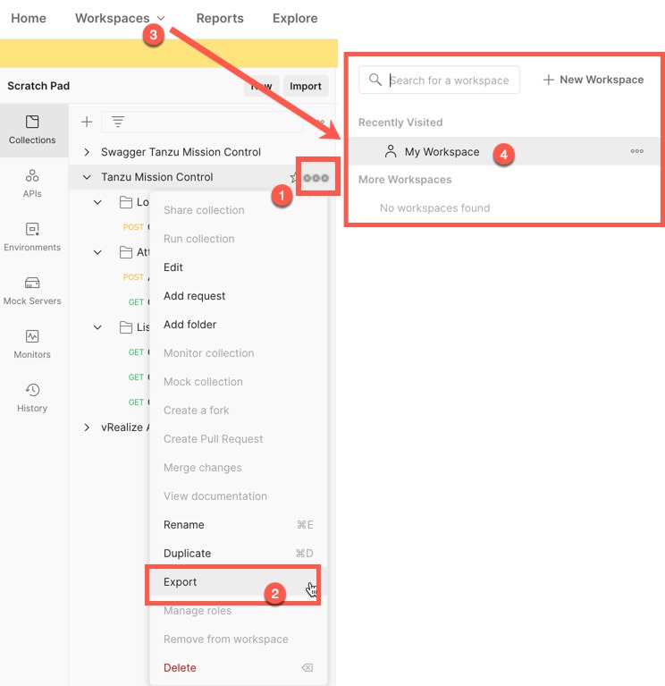Open the Workspaces dropdown

(120, 18)
